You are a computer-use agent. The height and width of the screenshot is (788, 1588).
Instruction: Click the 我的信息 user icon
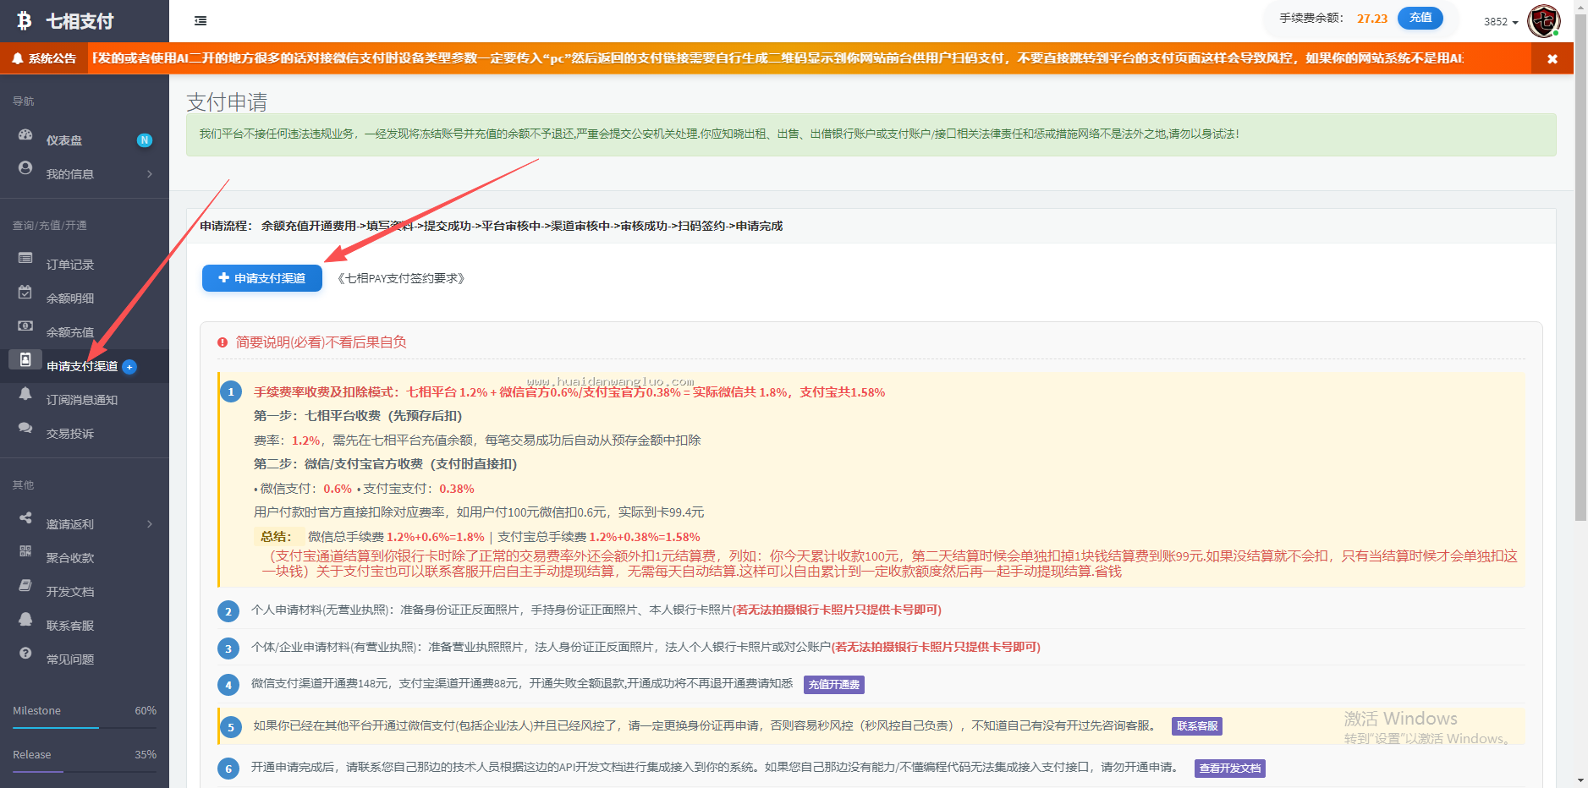click(x=25, y=168)
